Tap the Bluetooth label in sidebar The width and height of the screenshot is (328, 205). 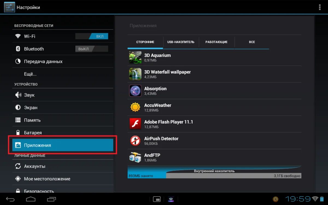point(34,49)
